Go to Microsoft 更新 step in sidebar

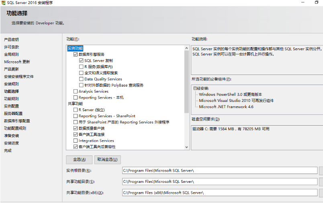[x=17, y=62]
